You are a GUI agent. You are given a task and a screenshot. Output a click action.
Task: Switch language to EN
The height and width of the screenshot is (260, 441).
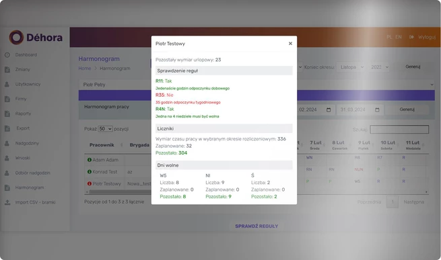pos(399,37)
